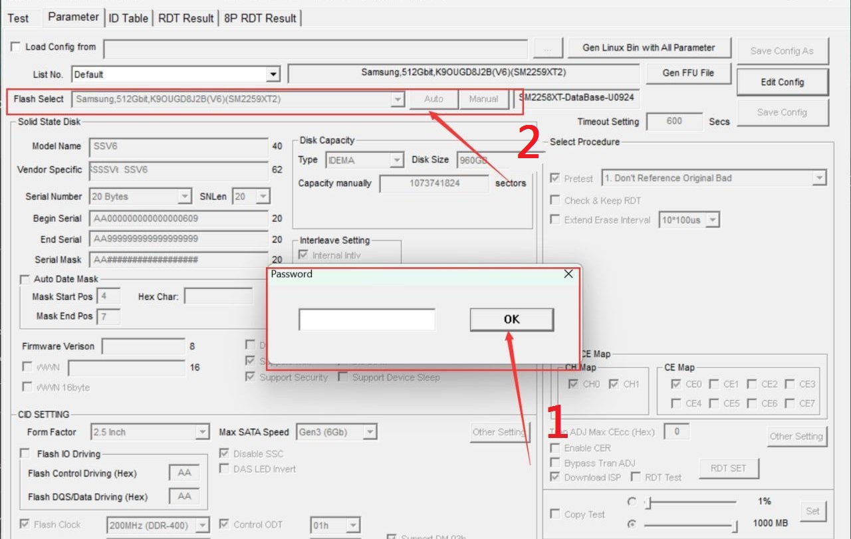
Task: Click the Model Name field
Action: click(x=178, y=146)
